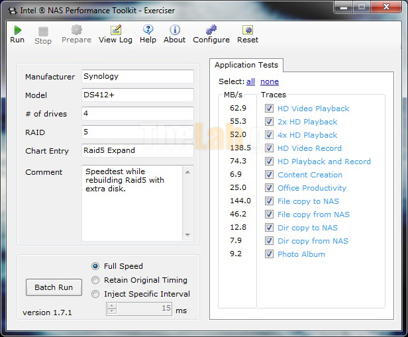The height and width of the screenshot is (337, 408).
Task: Open the View Log notepad icon
Action: [x=115, y=30]
